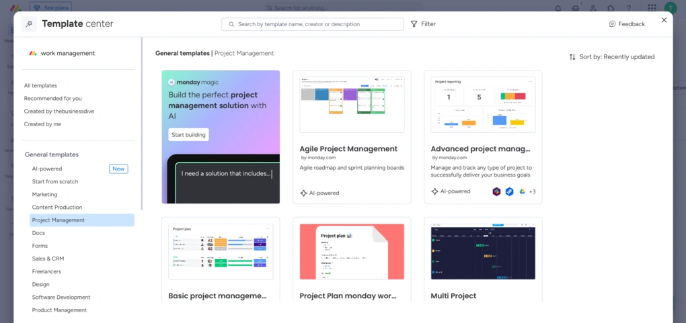Select Created by thebusinessdive

59,111
